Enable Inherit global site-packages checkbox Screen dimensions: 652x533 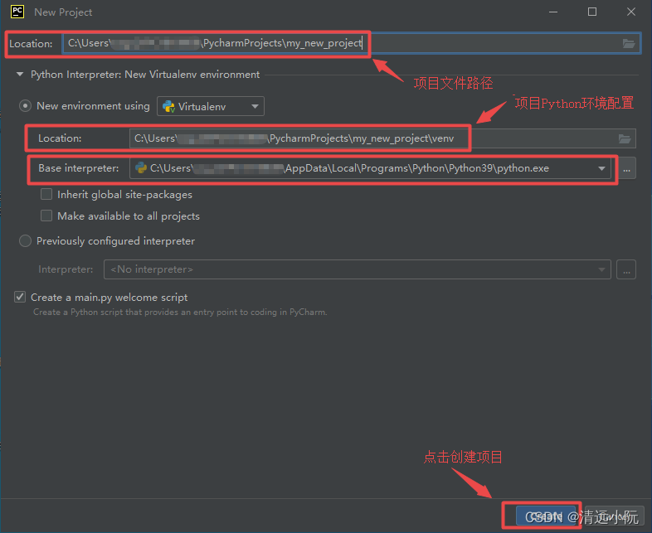[x=46, y=195]
